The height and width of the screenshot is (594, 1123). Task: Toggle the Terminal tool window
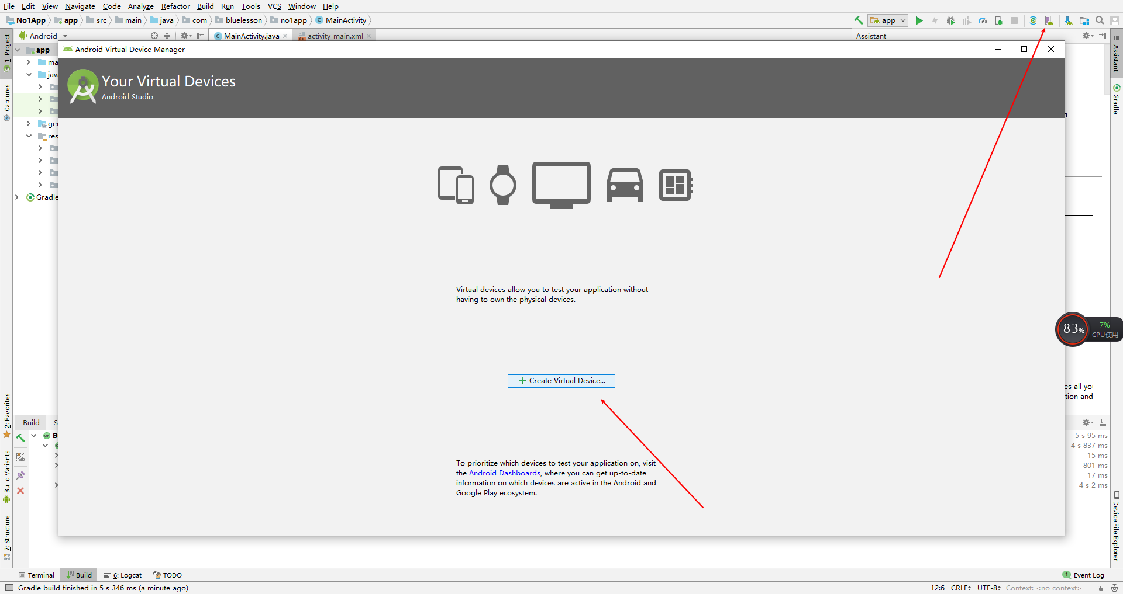pyautogui.click(x=36, y=575)
